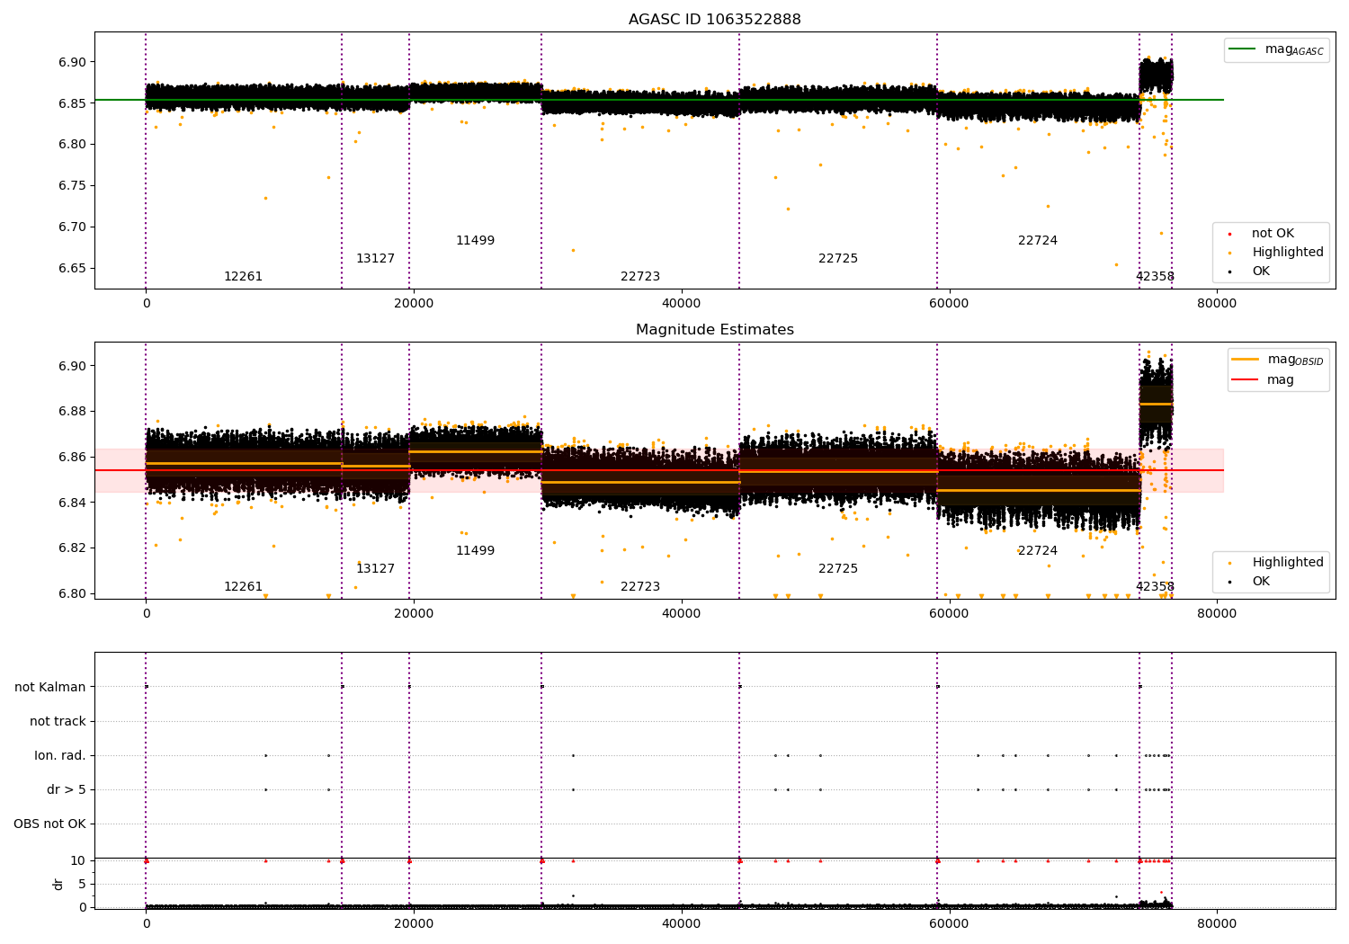Click obsid label 22725 in AGASC ID plot
The height and width of the screenshot is (944, 1349).
coord(838,259)
